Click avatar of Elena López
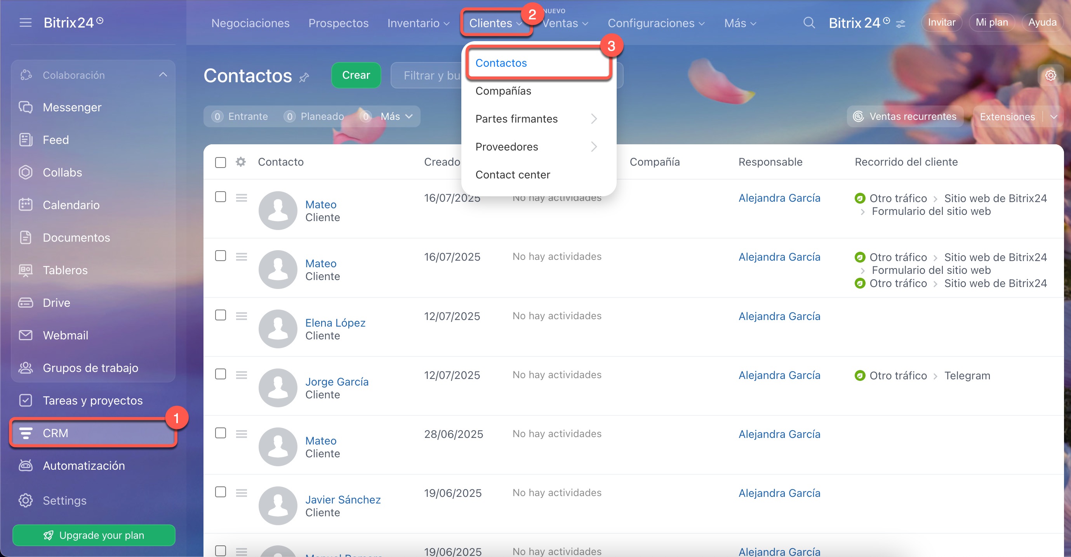The width and height of the screenshot is (1071, 557). click(x=278, y=329)
